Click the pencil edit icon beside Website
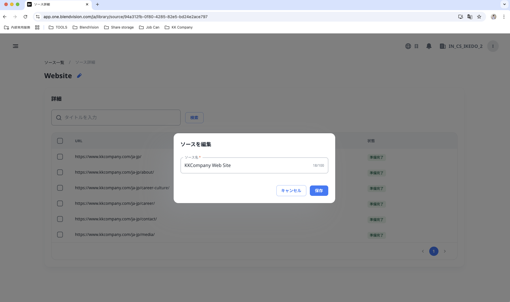 pos(79,76)
